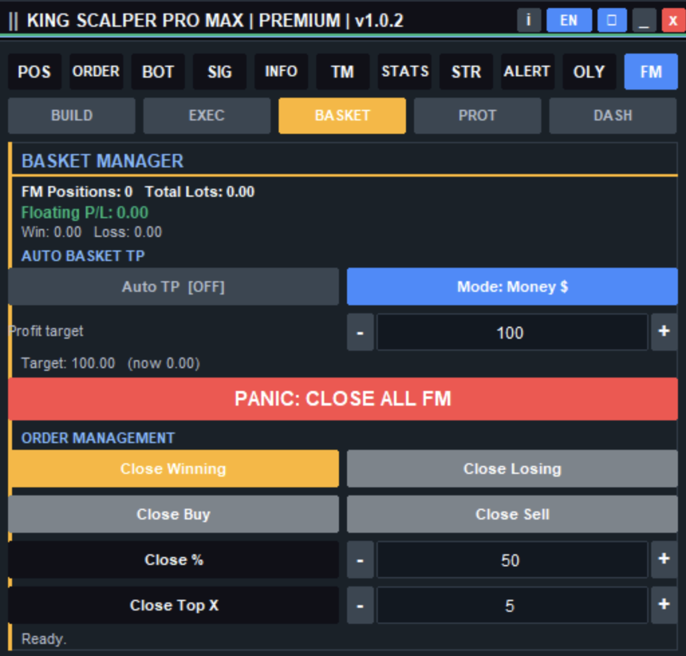Hit PANIC: CLOSE ALL FM button
This screenshot has width=686, height=656.
click(x=343, y=398)
